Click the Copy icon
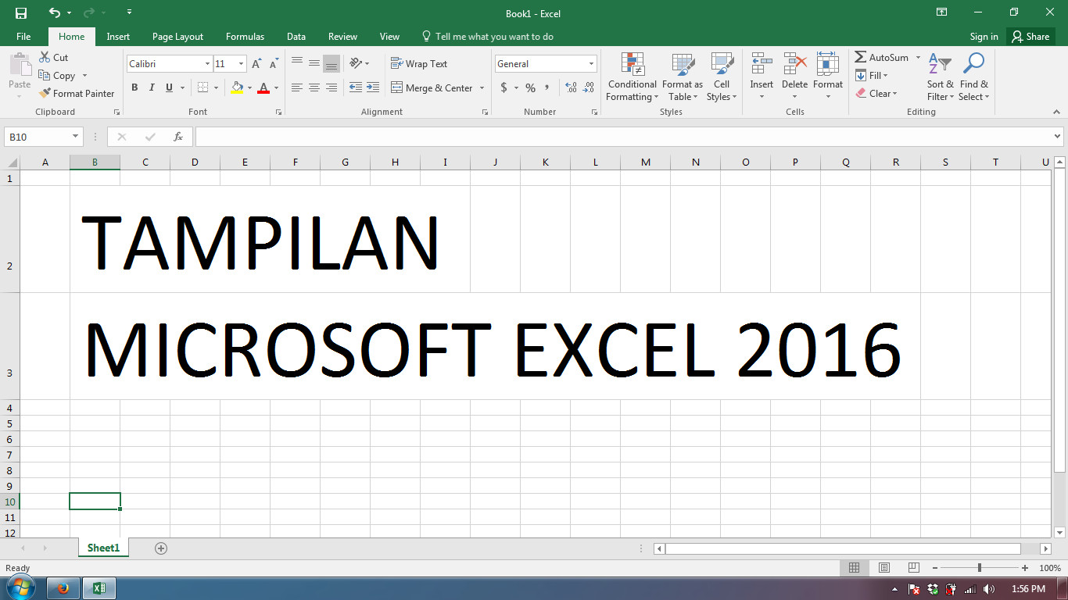 tap(45, 76)
